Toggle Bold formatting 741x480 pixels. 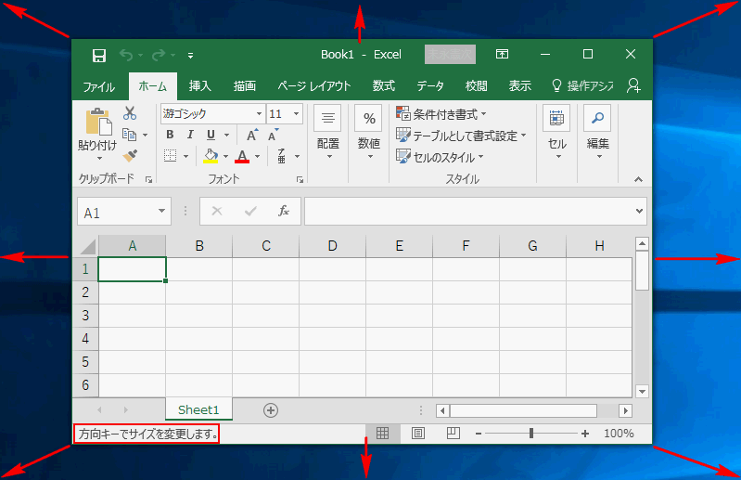pos(170,135)
